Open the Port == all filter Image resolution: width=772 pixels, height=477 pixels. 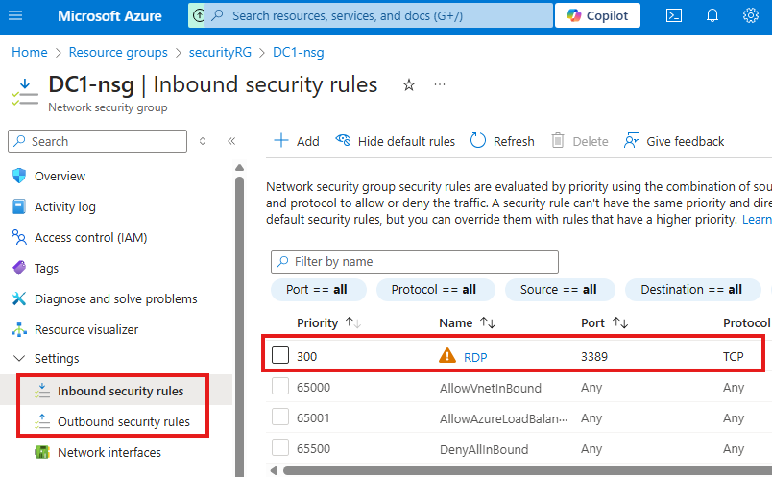point(318,290)
